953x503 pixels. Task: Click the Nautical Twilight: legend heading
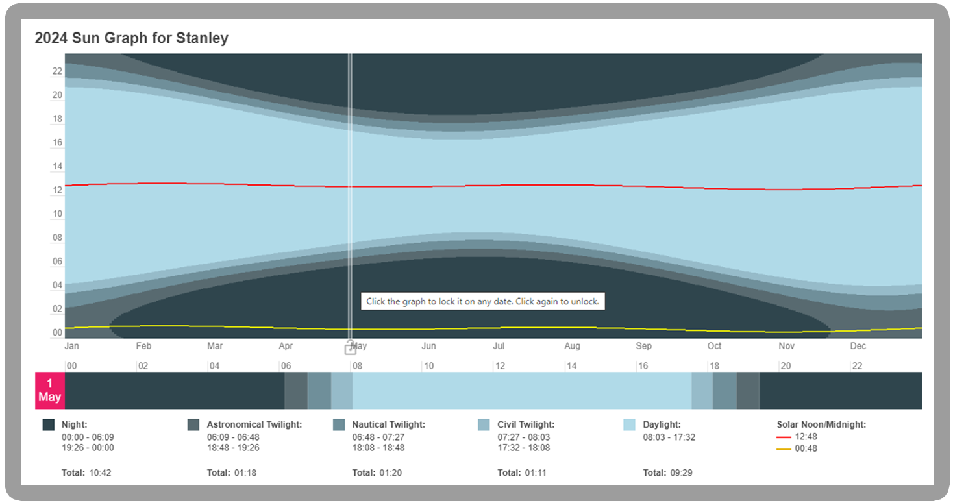[x=389, y=424]
